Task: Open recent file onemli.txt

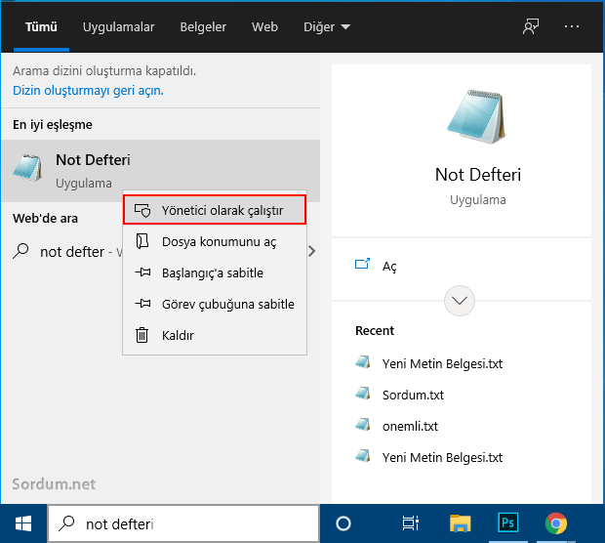Action: [x=410, y=427]
